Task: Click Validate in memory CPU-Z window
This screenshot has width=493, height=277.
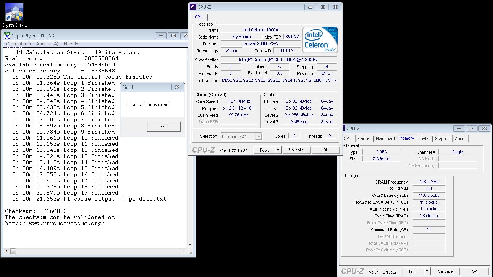Action: 445,271
